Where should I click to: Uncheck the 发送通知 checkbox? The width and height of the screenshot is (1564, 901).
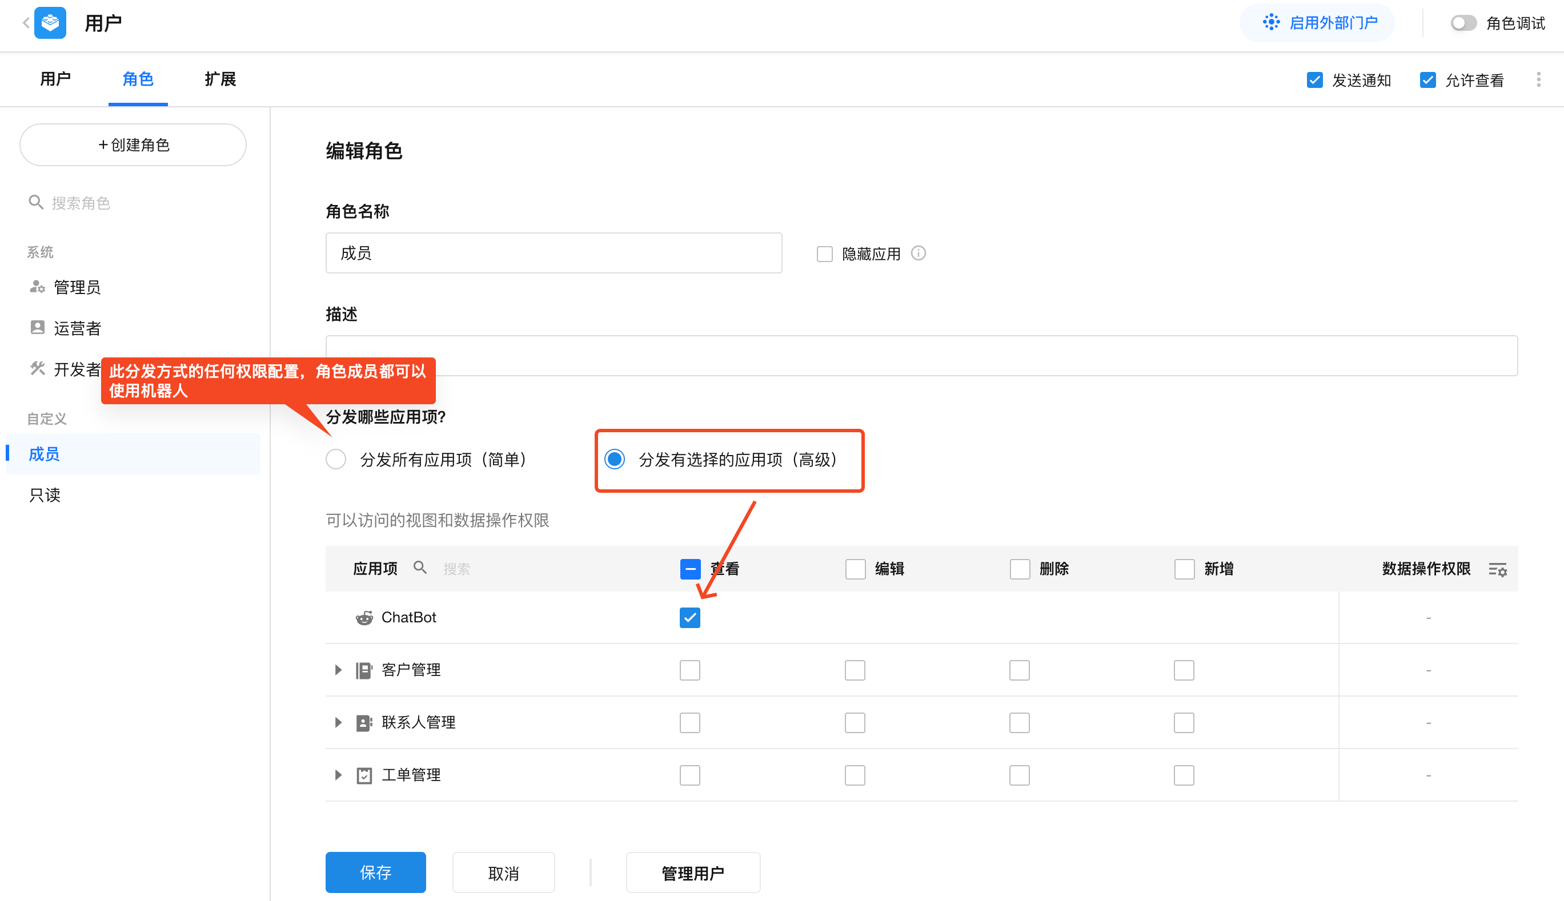1314,81
